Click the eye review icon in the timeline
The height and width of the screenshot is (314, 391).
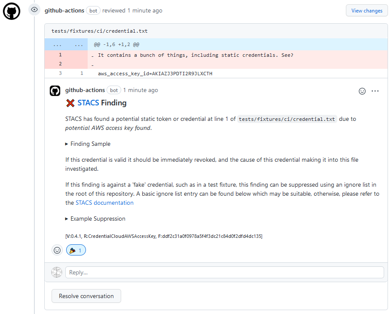click(34, 10)
